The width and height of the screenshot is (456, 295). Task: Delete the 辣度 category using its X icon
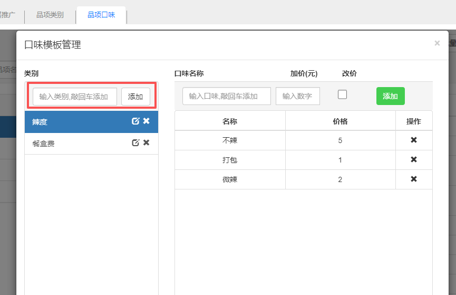[x=147, y=121]
